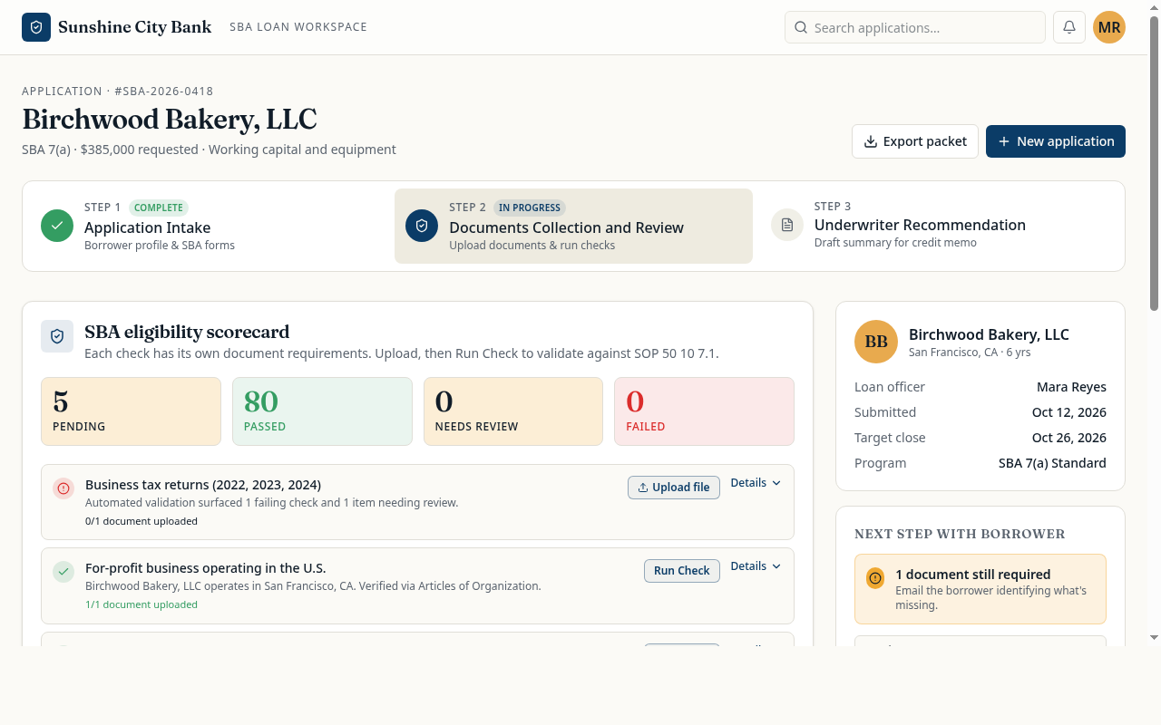Screen dimensions: 1161x725
Task: Open the 1 document still required notice
Action: point(981,589)
